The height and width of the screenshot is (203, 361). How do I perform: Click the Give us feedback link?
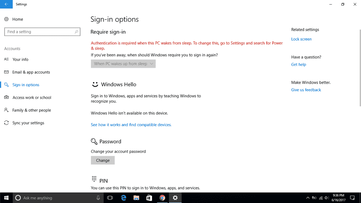(x=306, y=90)
